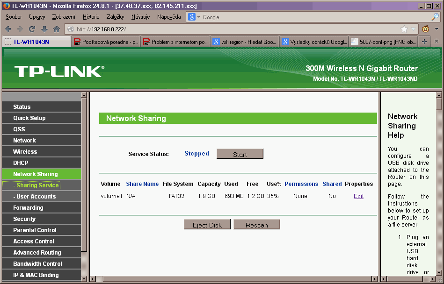Edit properties of volume1
The height and width of the screenshot is (284, 444).
click(358, 196)
